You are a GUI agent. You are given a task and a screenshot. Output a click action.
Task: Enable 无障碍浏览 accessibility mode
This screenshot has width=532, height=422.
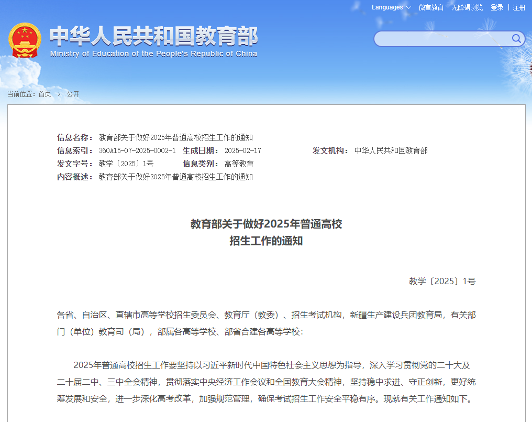point(467,7)
